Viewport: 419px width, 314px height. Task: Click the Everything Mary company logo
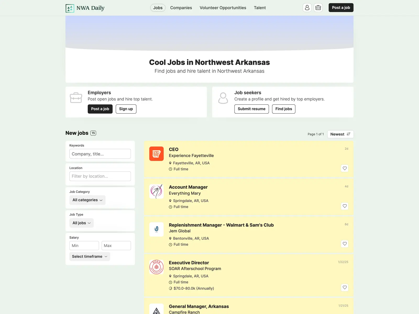coord(156,191)
